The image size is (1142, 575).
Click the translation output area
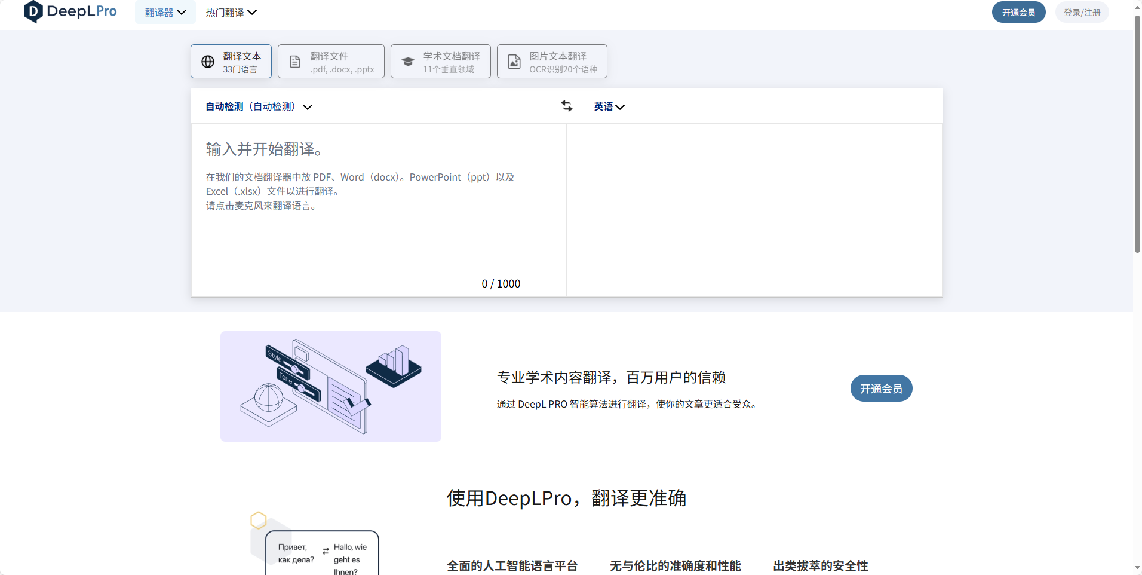point(754,210)
